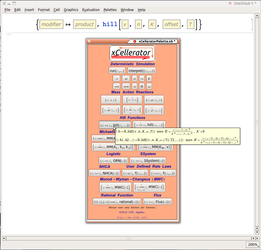Click the MM[k1, k2, k3] template button
The width and height of the screenshot is (261, 250).
point(113,147)
